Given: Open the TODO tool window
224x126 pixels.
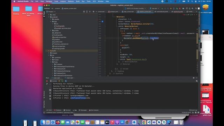Looking at the screenshot, I should [x=49, y=110].
